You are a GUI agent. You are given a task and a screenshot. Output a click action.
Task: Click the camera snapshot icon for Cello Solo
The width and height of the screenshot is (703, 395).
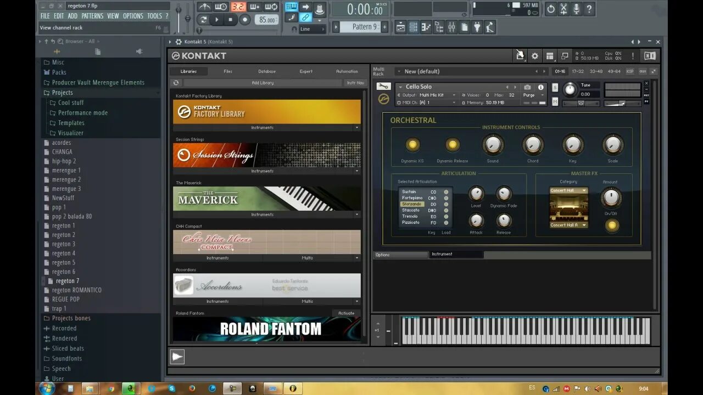[527, 87]
